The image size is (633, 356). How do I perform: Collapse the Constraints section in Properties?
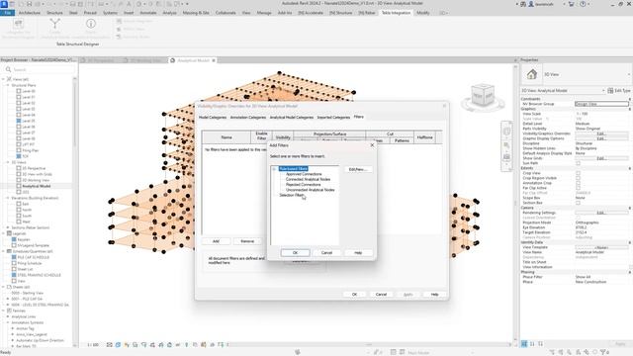point(629,99)
